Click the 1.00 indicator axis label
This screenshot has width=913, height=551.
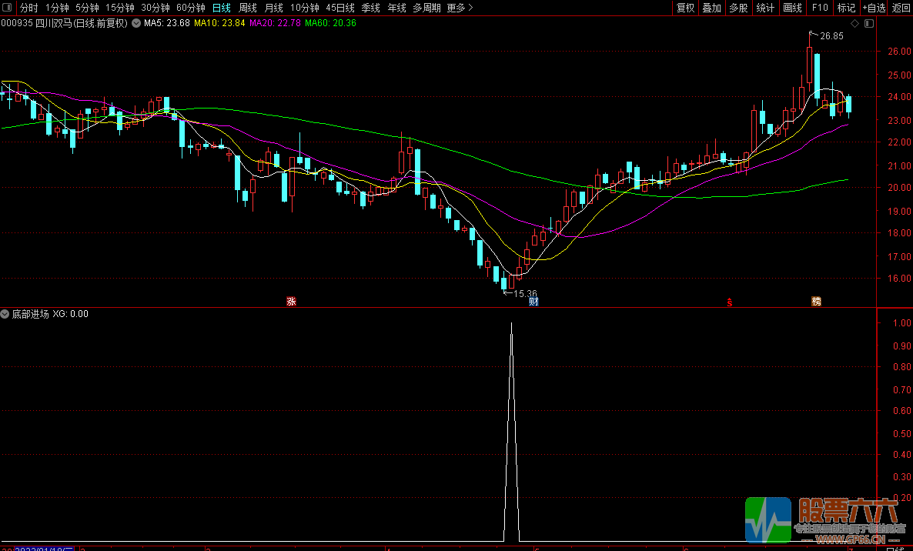click(902, 323)
